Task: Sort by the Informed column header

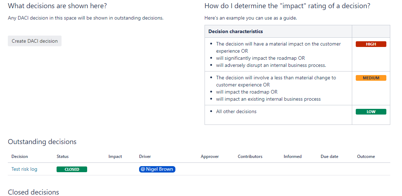Action: pyautogui.click(x=292, y=157)
